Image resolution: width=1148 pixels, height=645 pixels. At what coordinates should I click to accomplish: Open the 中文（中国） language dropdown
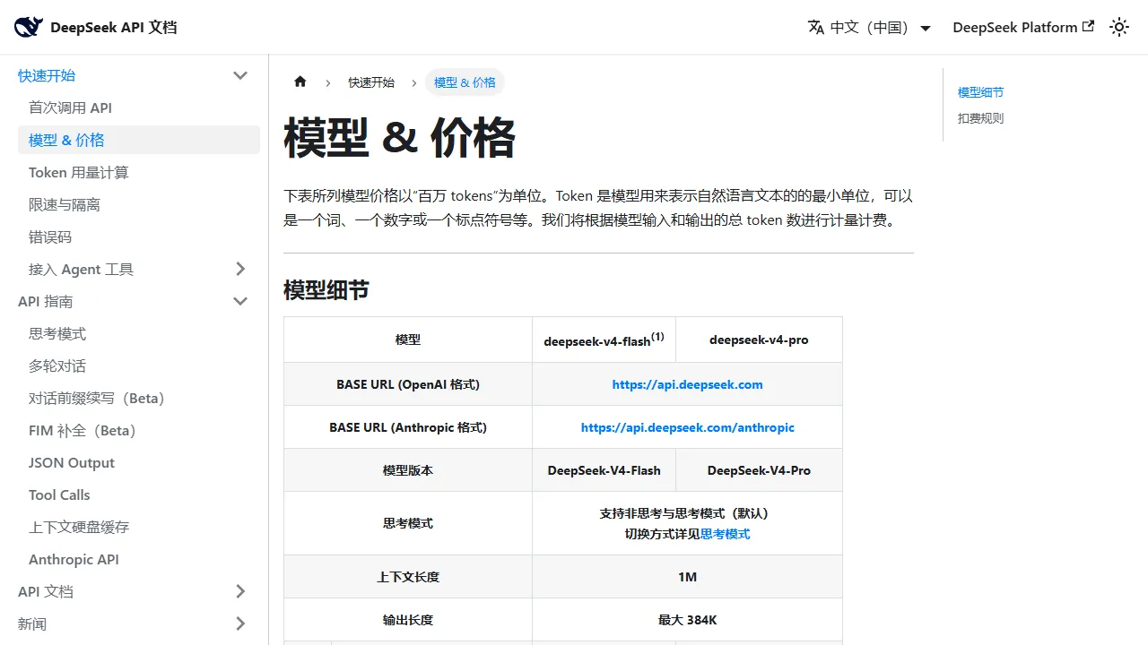coord(870,27)
